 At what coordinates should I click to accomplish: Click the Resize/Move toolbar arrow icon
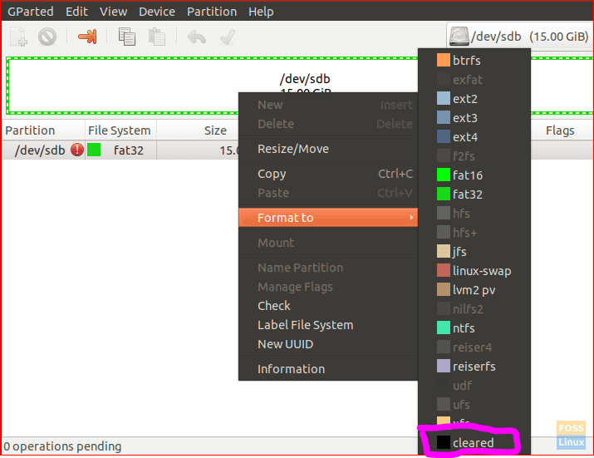click(87, 37)
